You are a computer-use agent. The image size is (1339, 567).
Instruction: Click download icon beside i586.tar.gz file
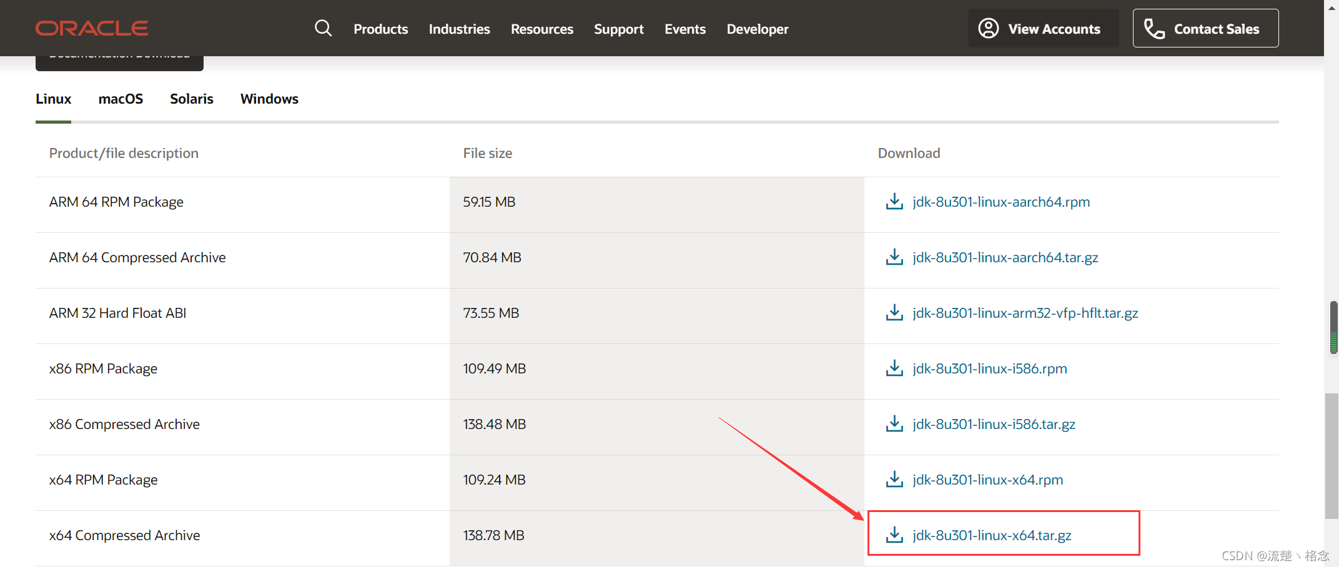(894, 424)
